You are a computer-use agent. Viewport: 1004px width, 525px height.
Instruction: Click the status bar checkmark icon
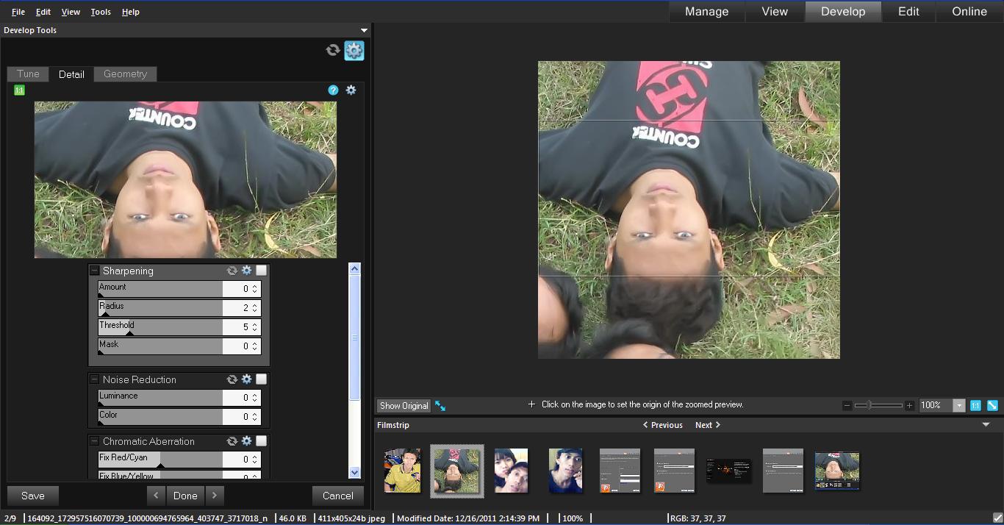[997, 518]
